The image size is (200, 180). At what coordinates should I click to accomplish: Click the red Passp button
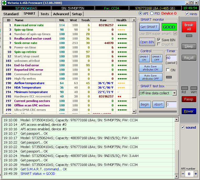[189, 99]
